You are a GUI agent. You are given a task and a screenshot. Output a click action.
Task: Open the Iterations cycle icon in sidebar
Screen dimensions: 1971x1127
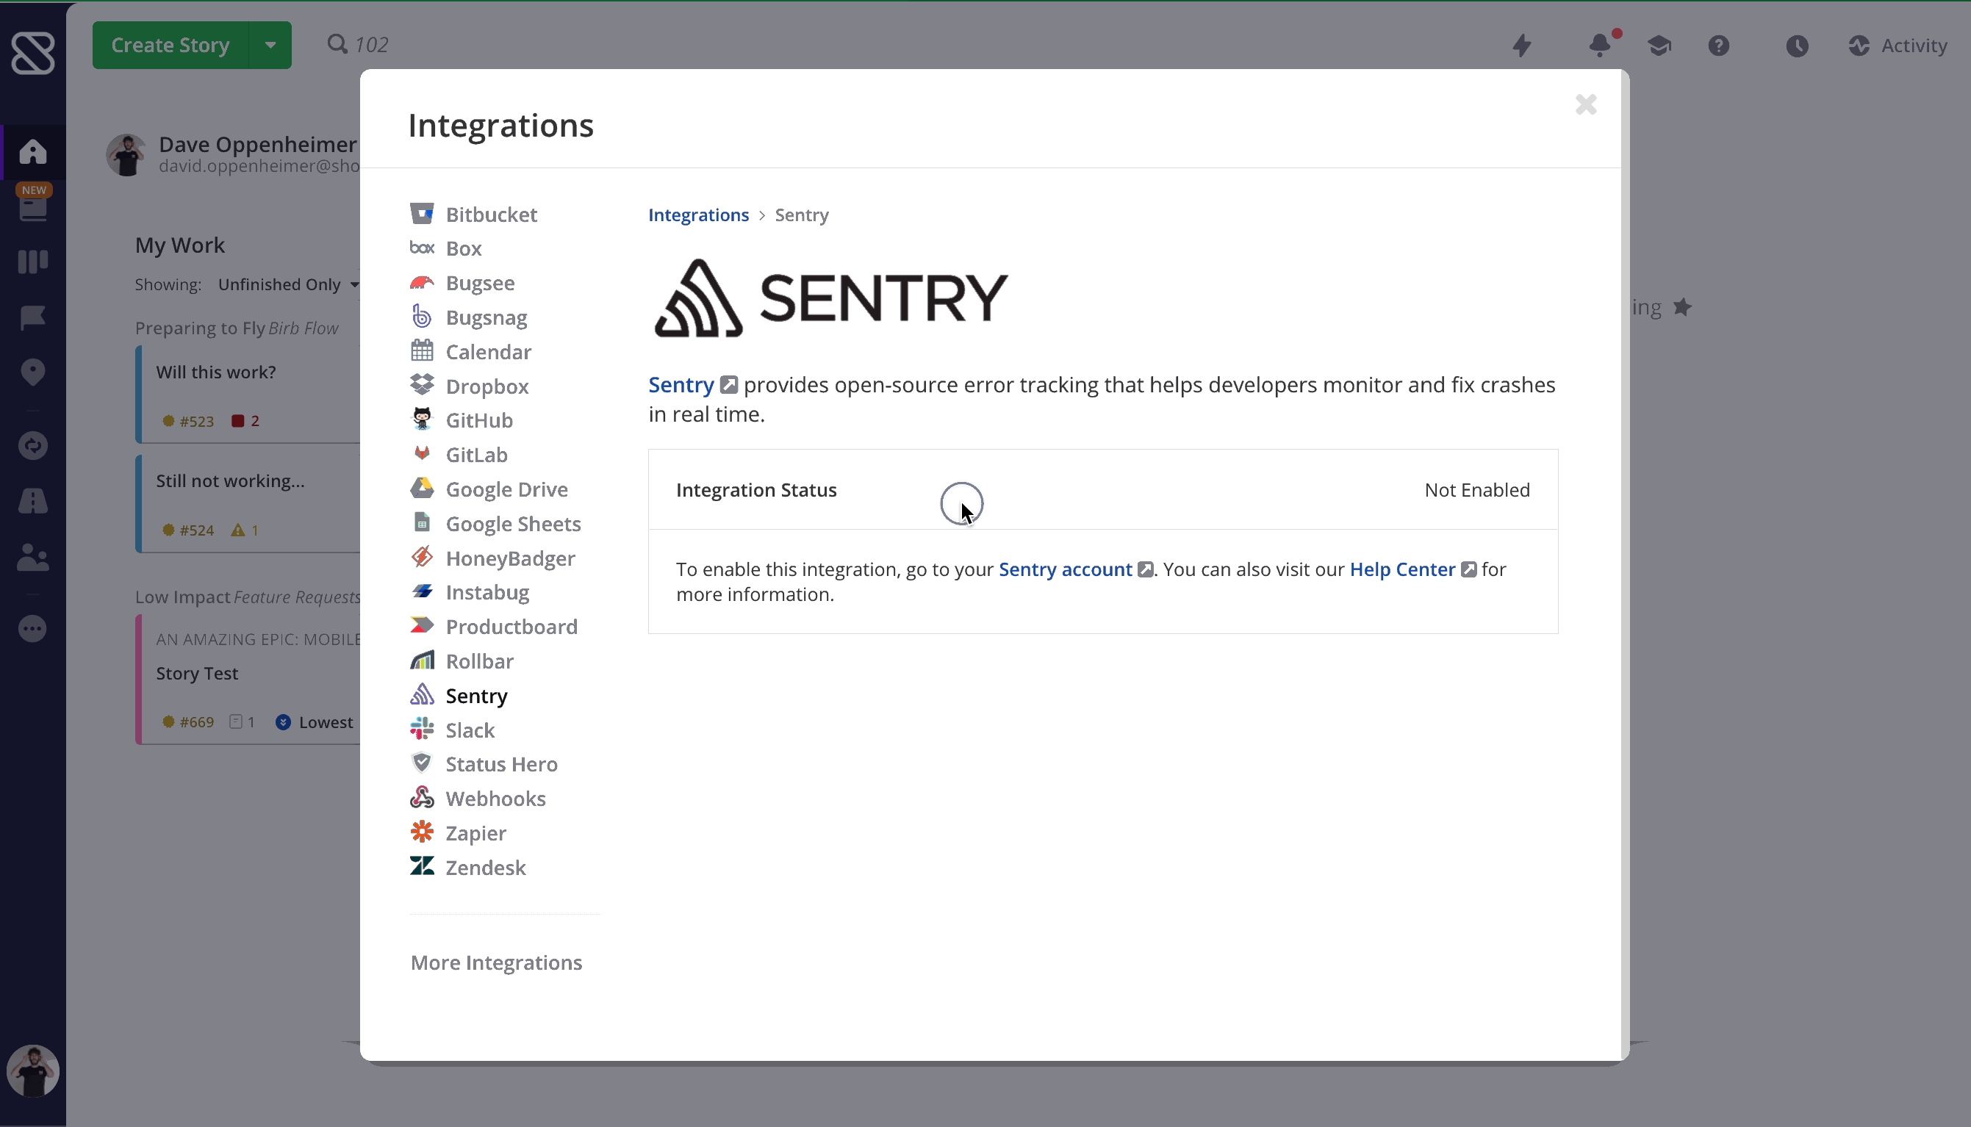tap(32, 446)
